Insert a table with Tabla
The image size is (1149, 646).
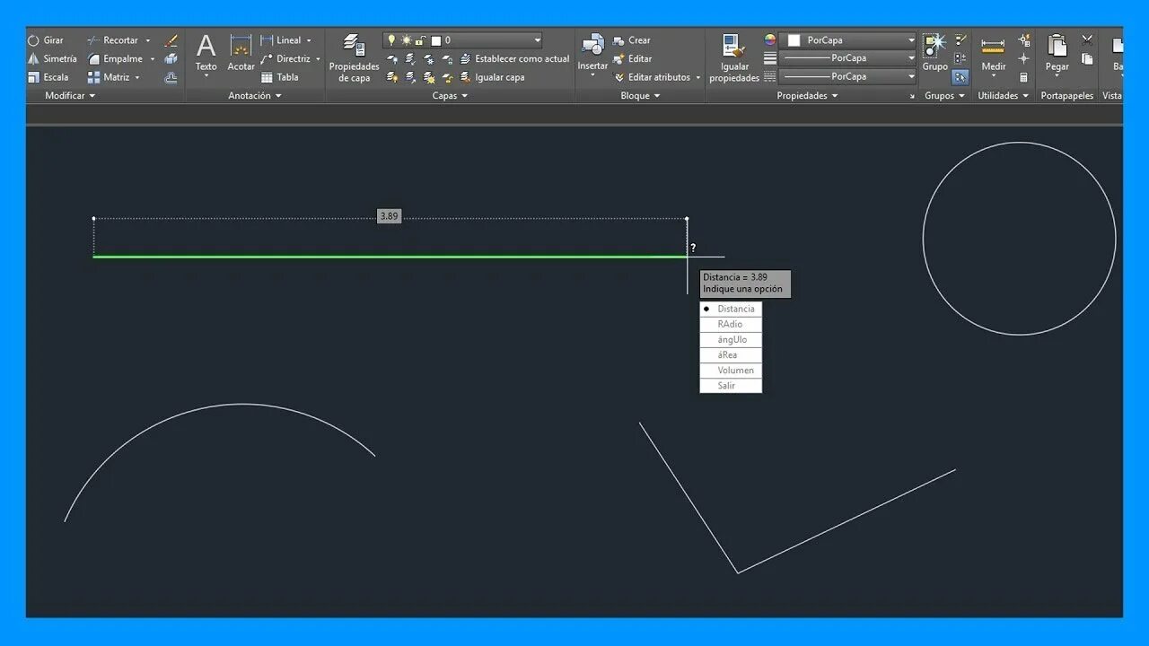tap(279, 77)
